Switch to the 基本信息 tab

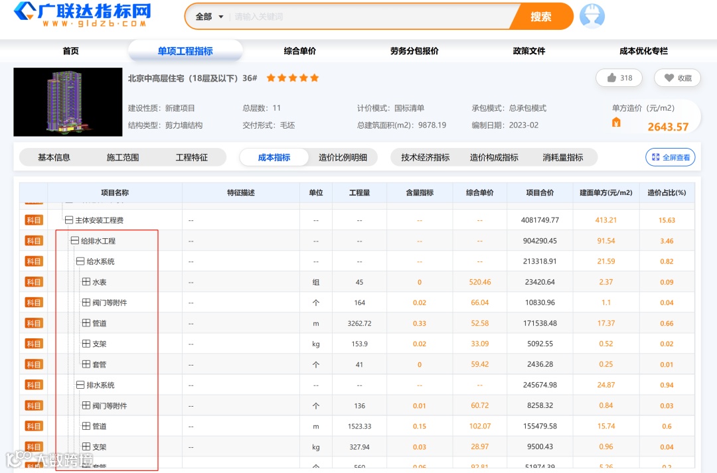[x=54, y=157]
